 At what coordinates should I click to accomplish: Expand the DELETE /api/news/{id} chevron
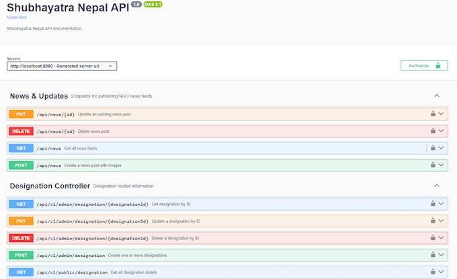click(441, 131)
